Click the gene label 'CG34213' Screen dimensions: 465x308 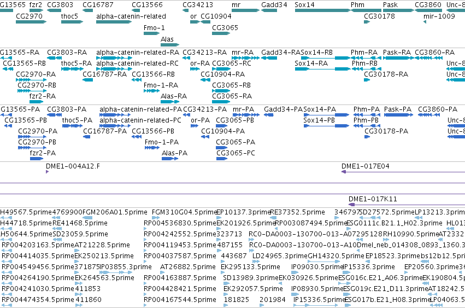click(x=198, y=5)
